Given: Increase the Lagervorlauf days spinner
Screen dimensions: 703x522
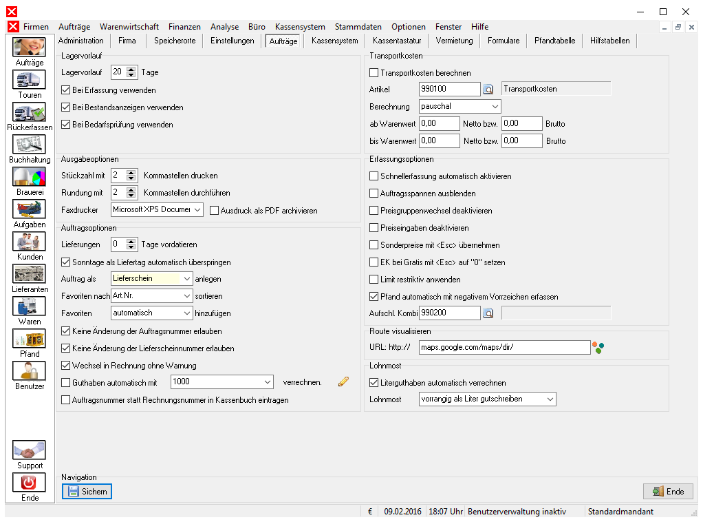Looking at the screenshot, I should point(131,69).
